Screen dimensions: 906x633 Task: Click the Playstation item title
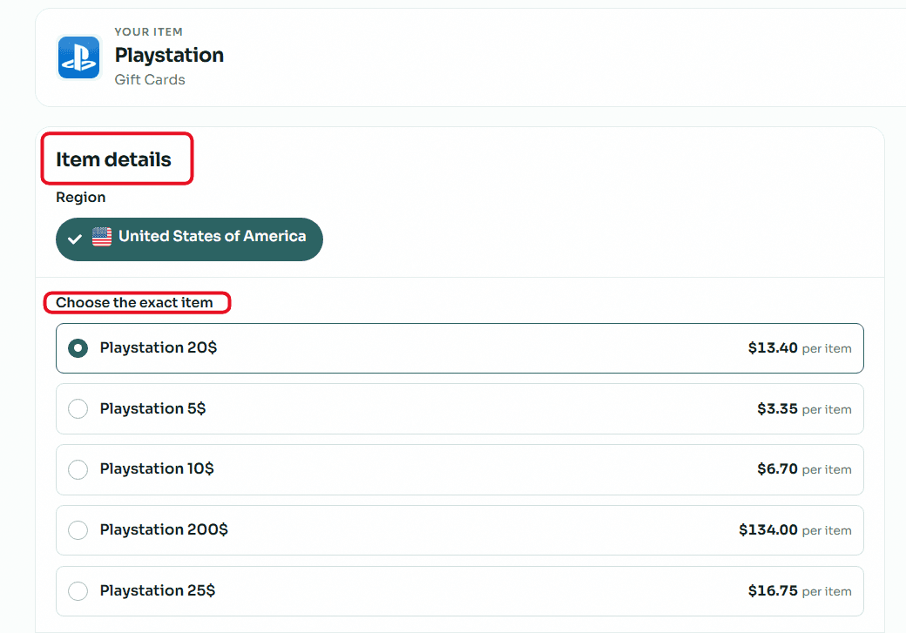point(169,55)
